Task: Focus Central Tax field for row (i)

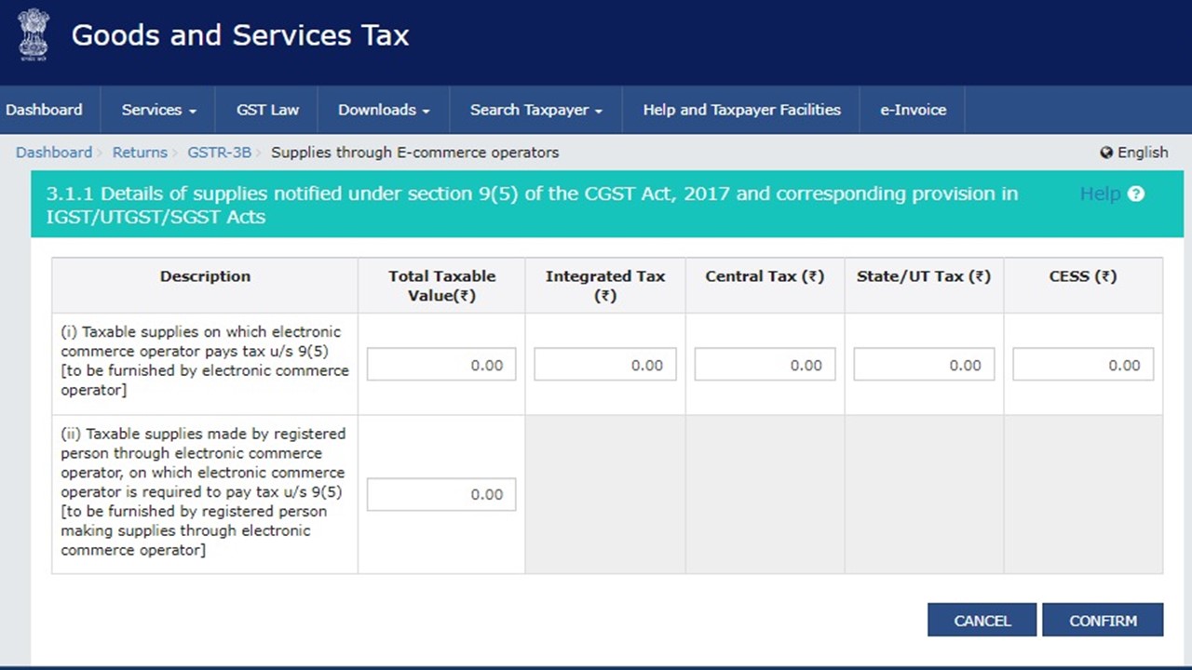Action: (x=765, y=365)
